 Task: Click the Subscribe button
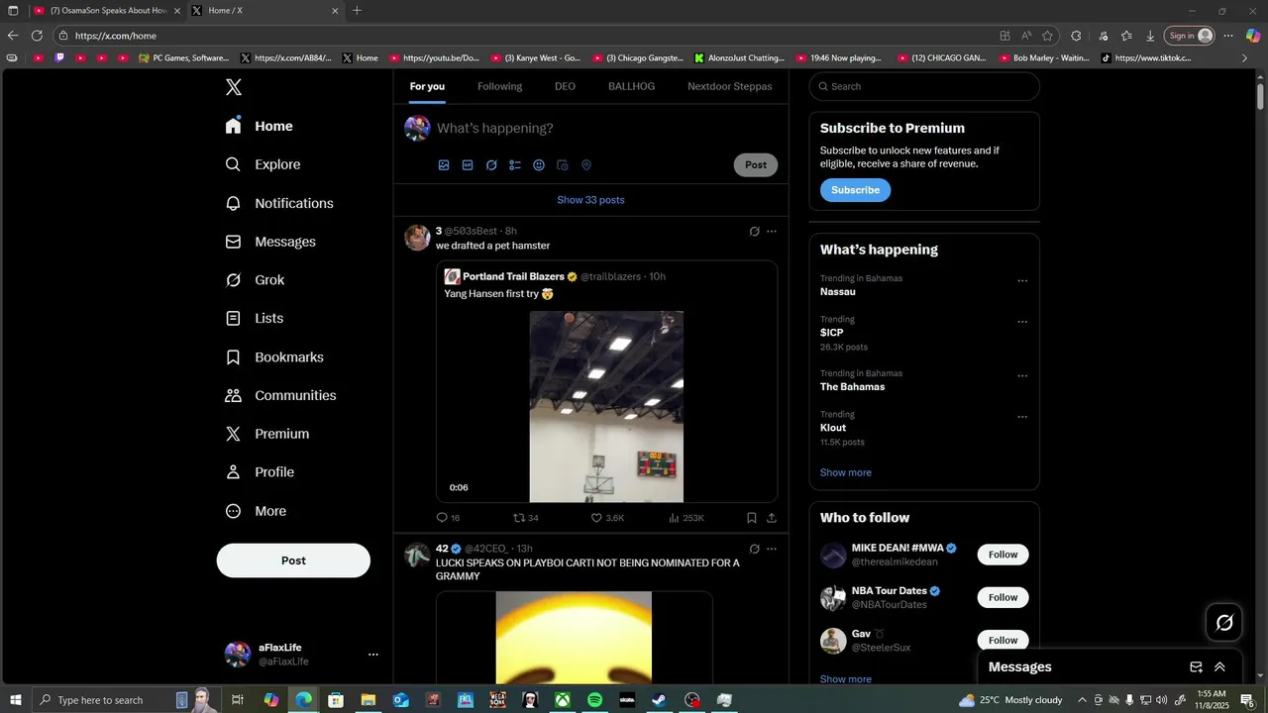855,190
